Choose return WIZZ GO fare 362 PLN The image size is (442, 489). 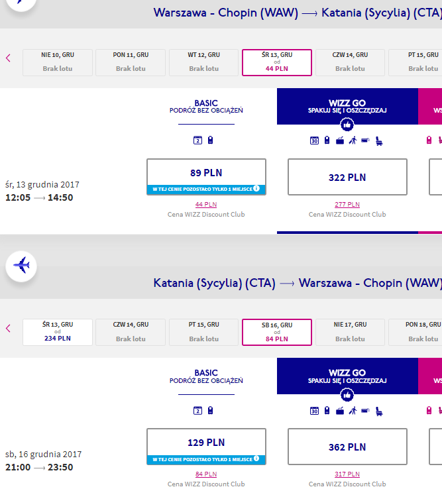(347, 447)
